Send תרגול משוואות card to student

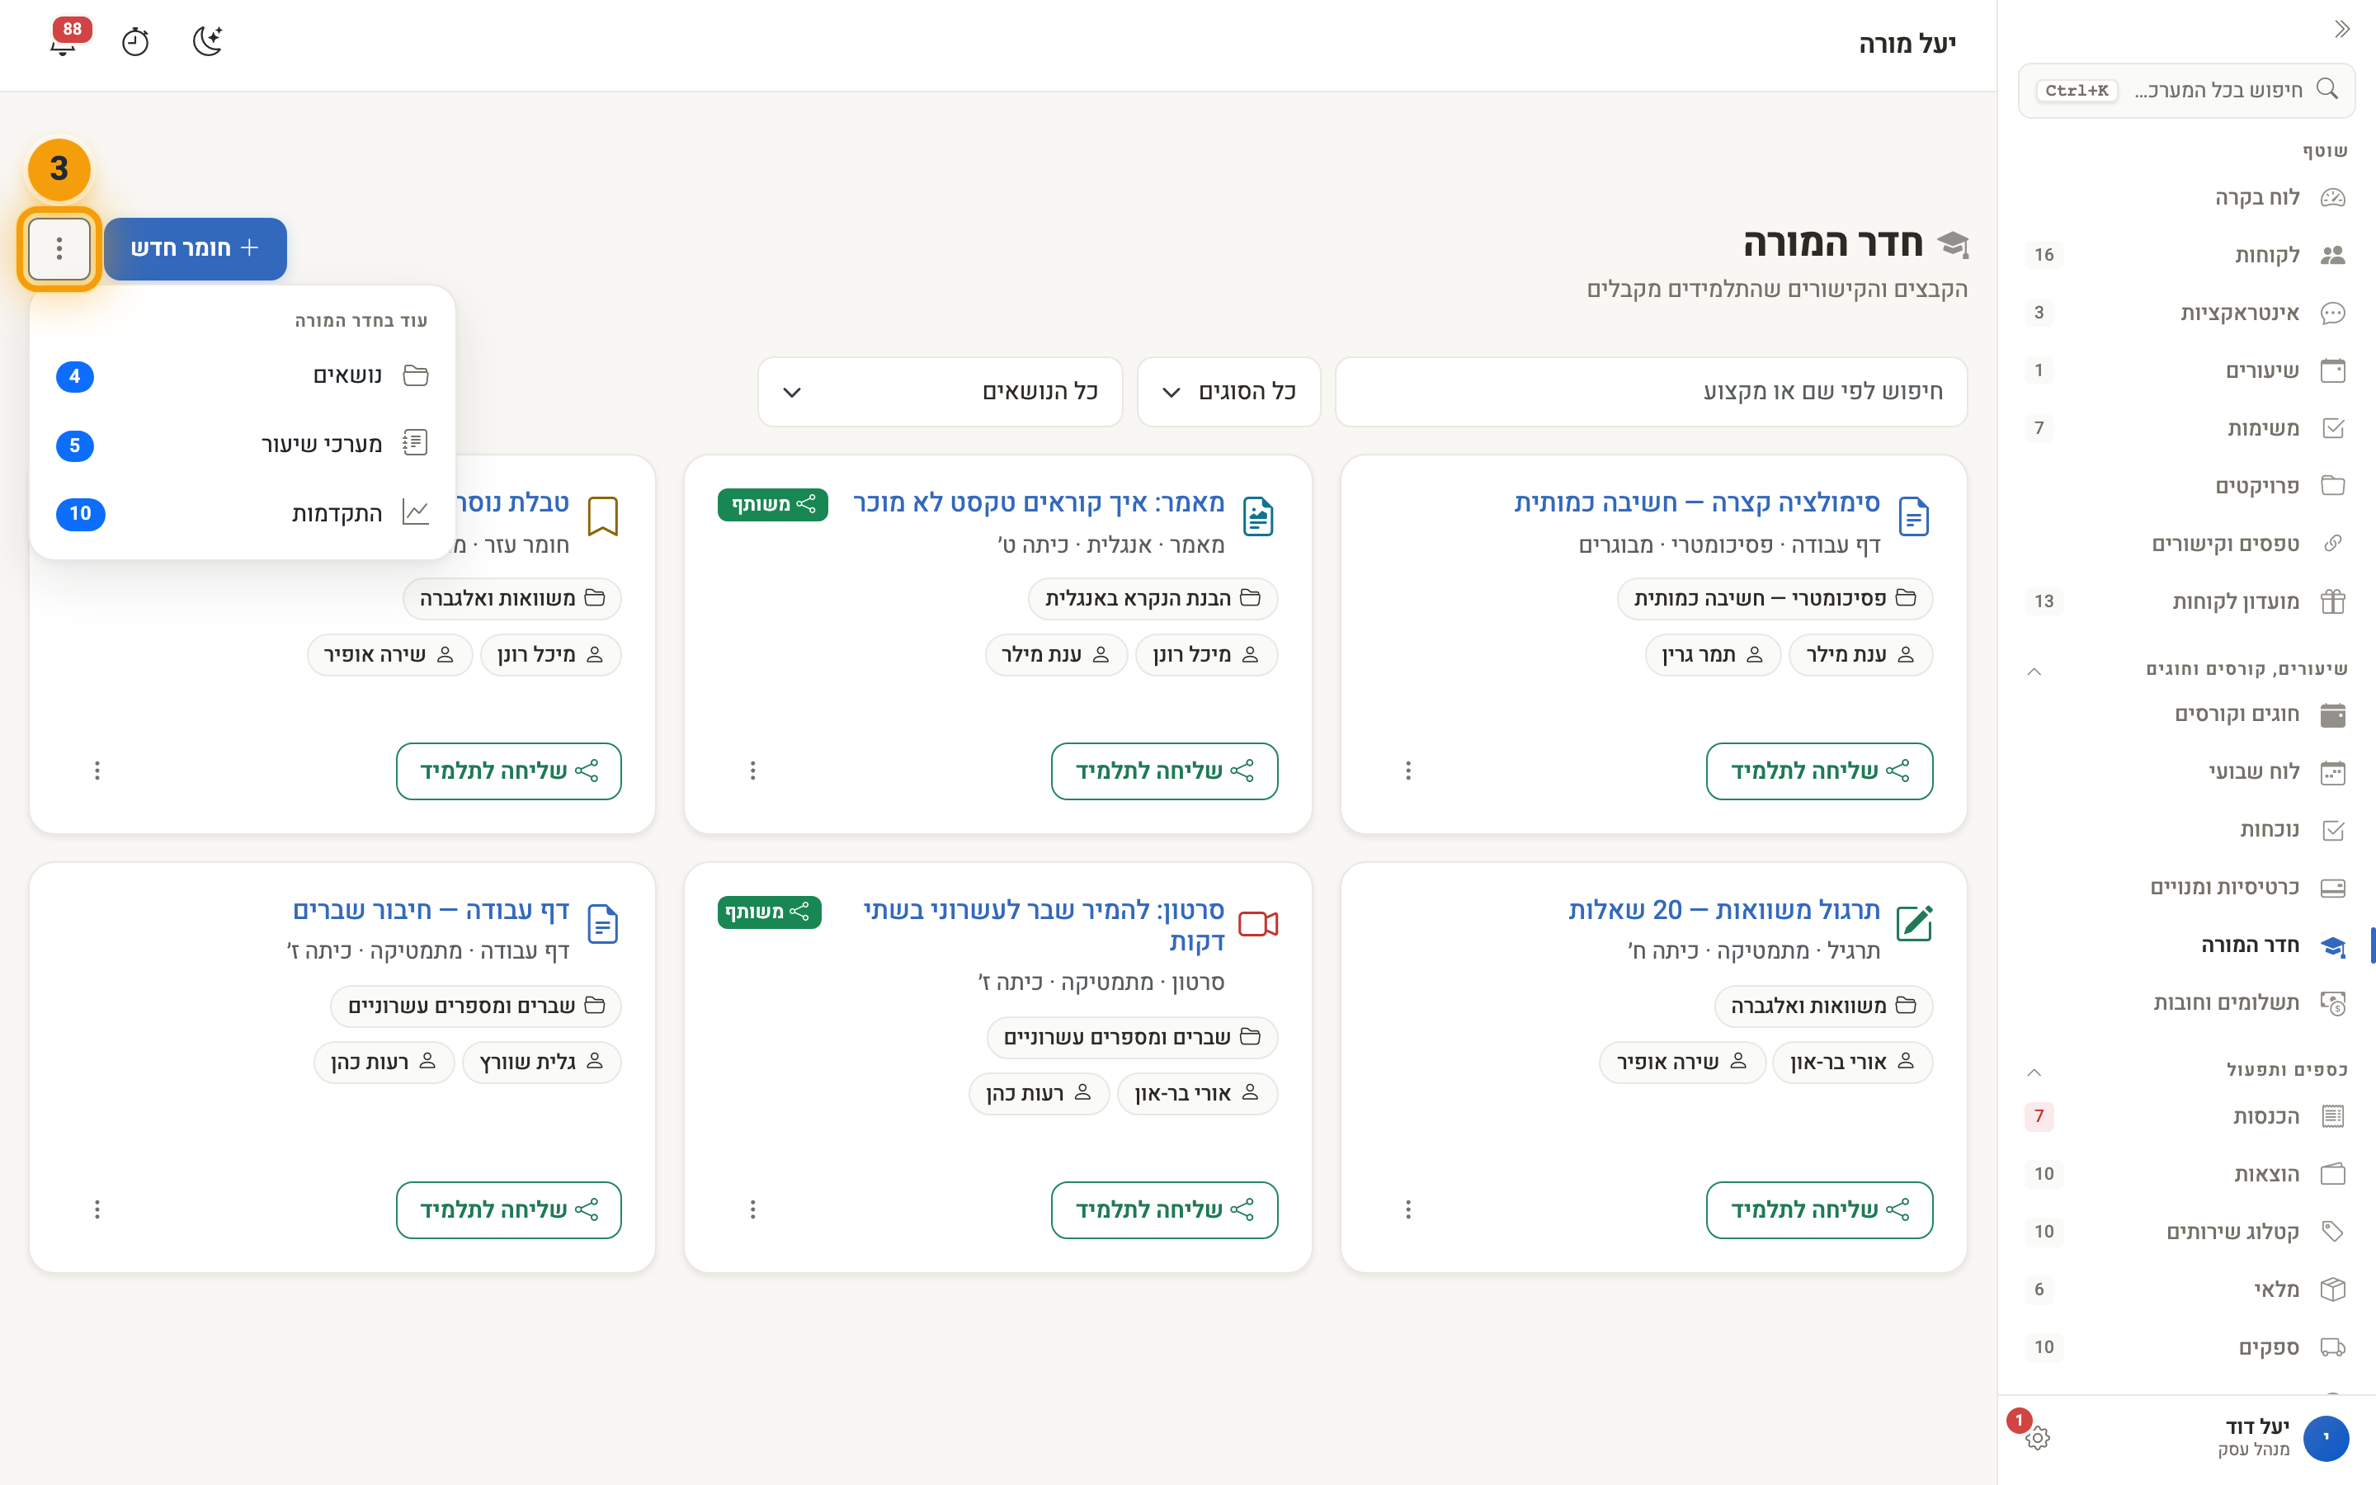click(x=1819, y=1210)
